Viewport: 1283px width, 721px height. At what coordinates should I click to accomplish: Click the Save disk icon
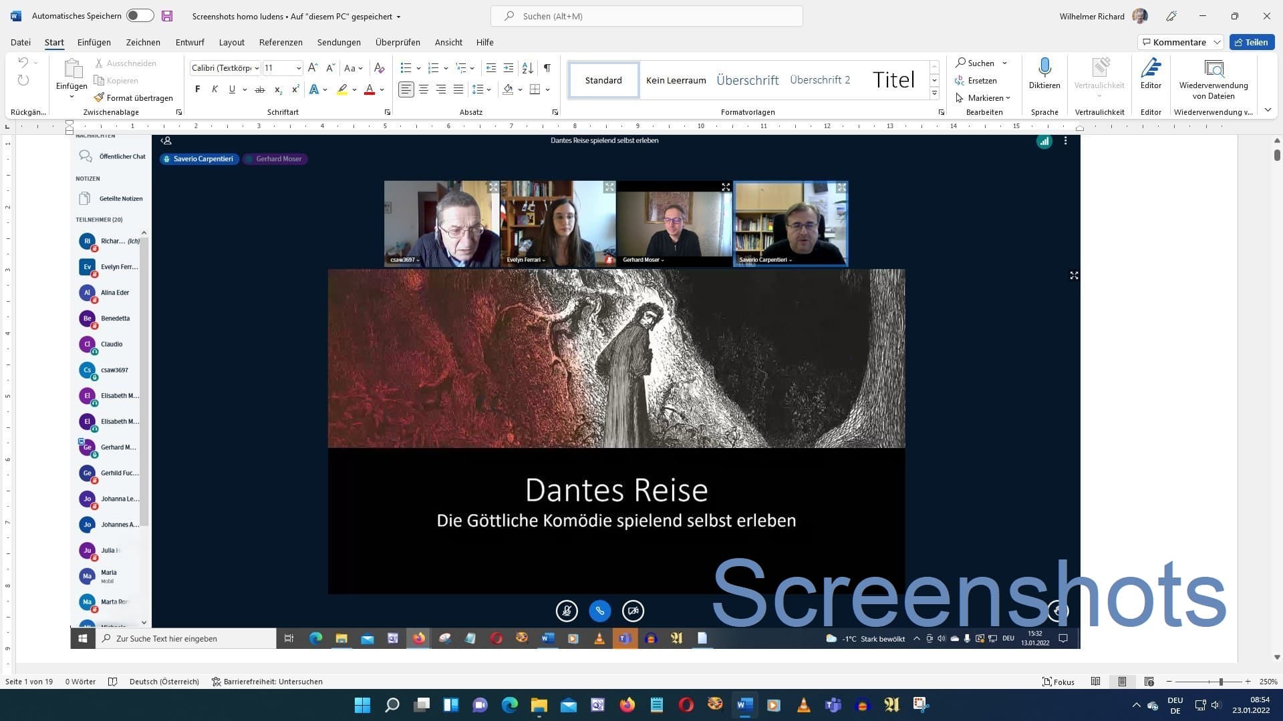(167, 16)
